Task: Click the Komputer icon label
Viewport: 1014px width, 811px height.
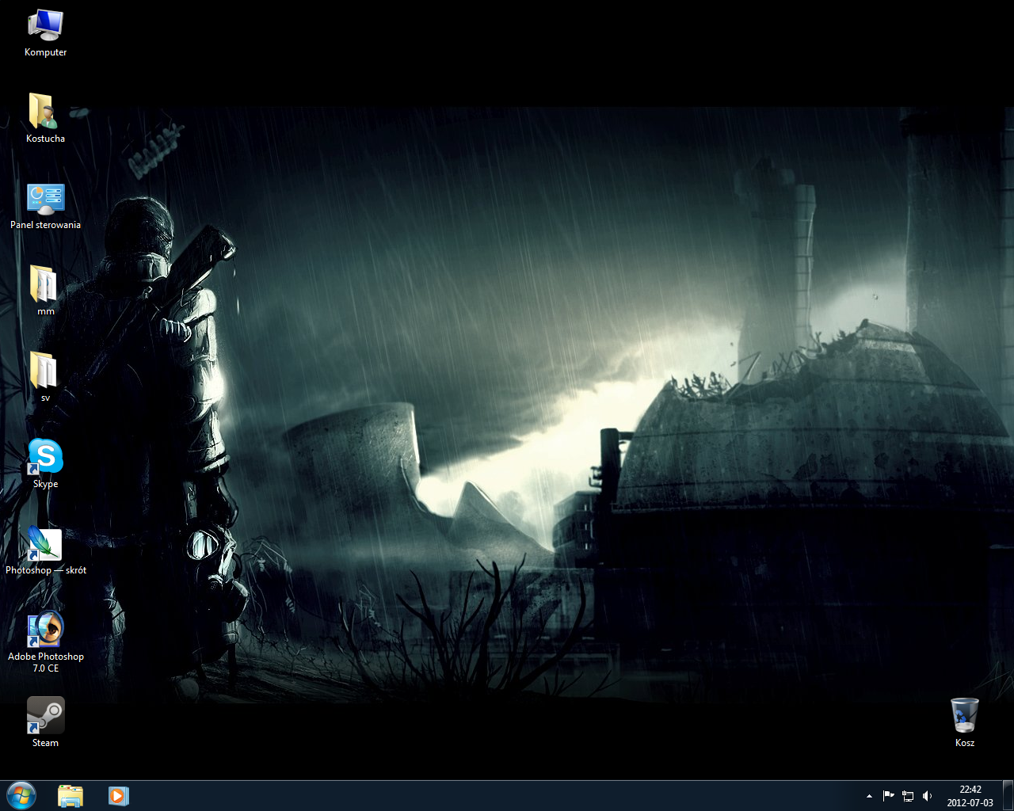Action: click(x=45, y=52)
